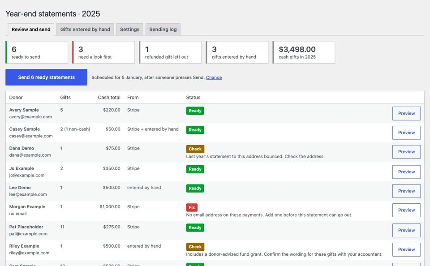Click email avery@example.com
This screenshot has height=266, width=430.
[30, 117]
